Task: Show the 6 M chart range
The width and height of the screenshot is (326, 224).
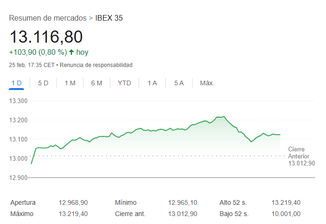Action: (97, 83)
